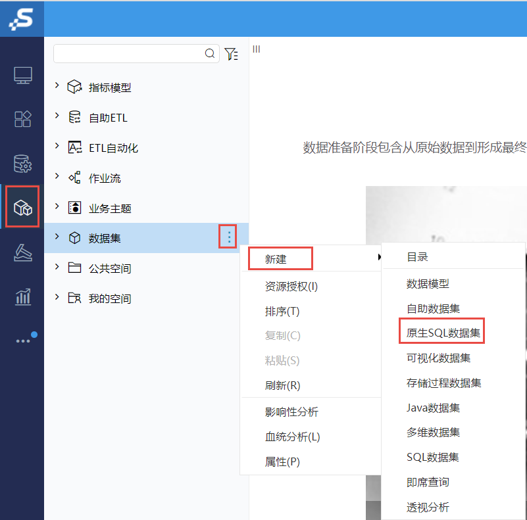Click the 指标模型 cube icon

point(74,87)
